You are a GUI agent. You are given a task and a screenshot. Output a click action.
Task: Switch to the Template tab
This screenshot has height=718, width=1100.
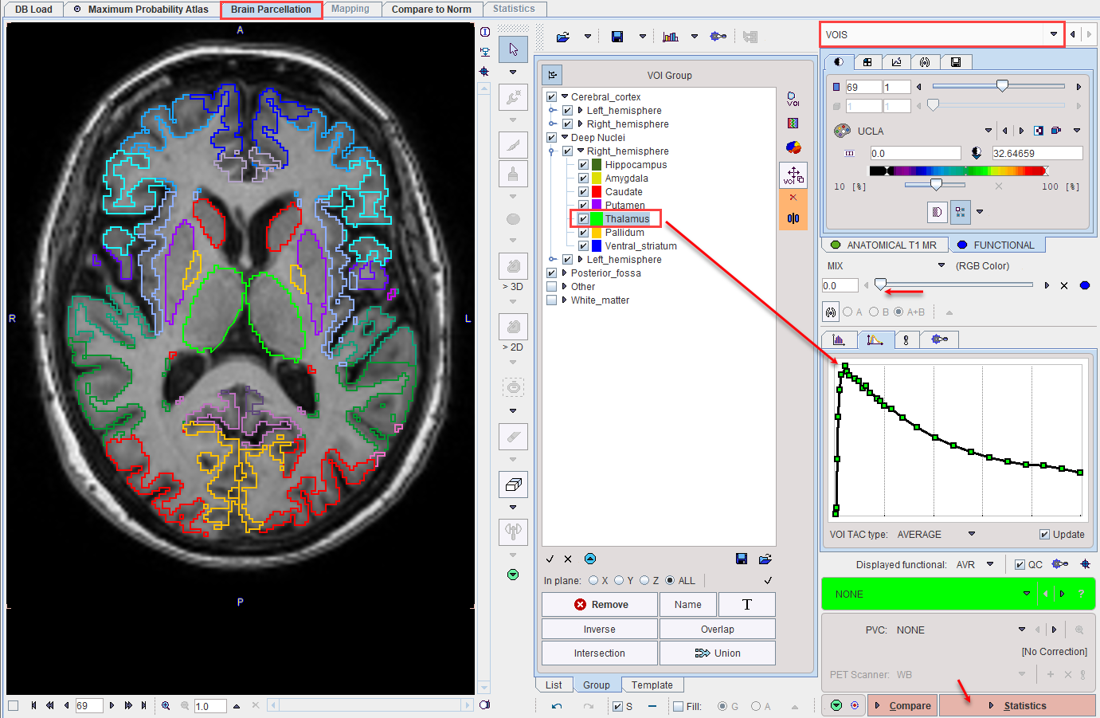(652, 685)
